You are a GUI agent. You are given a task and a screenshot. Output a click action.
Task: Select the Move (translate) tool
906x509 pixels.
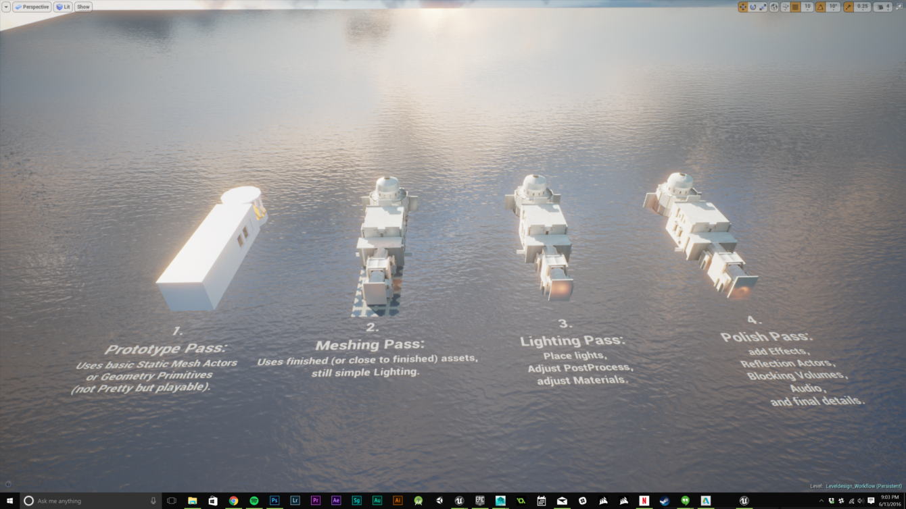click(743, 6)
